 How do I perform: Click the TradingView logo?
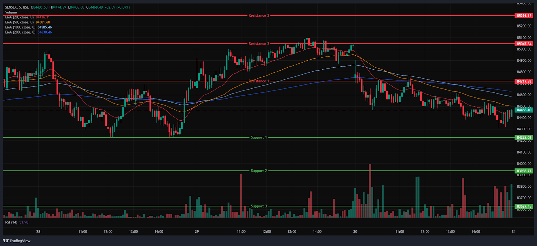[x=17, y=241]
